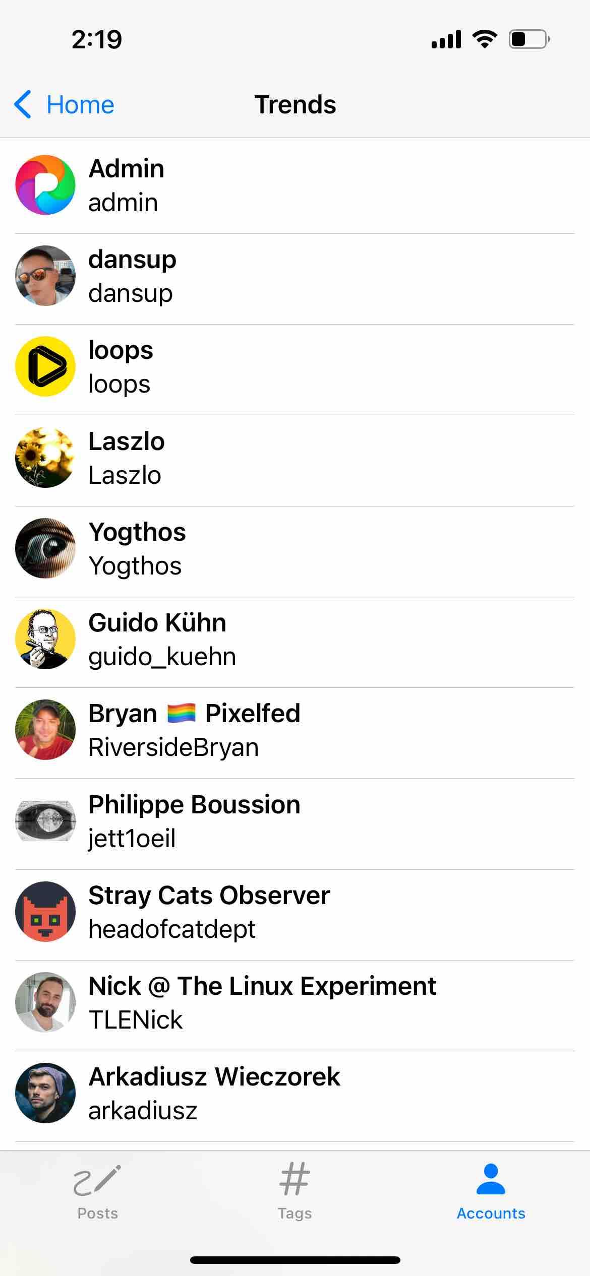Open Yogthos eye avatar

45,548
